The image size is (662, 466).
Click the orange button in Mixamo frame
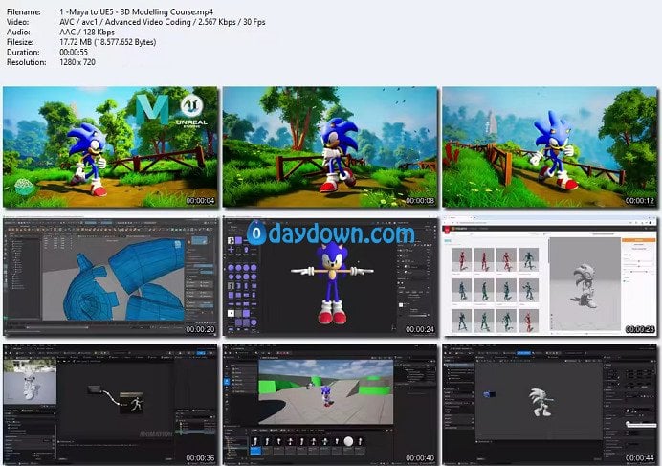[x=638, y=240]
